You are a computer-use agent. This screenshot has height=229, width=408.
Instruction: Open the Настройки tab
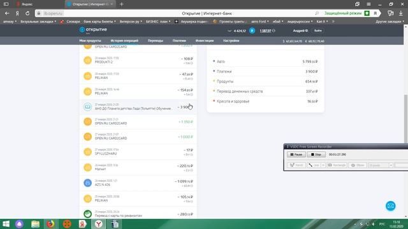(x=231, y=41)
